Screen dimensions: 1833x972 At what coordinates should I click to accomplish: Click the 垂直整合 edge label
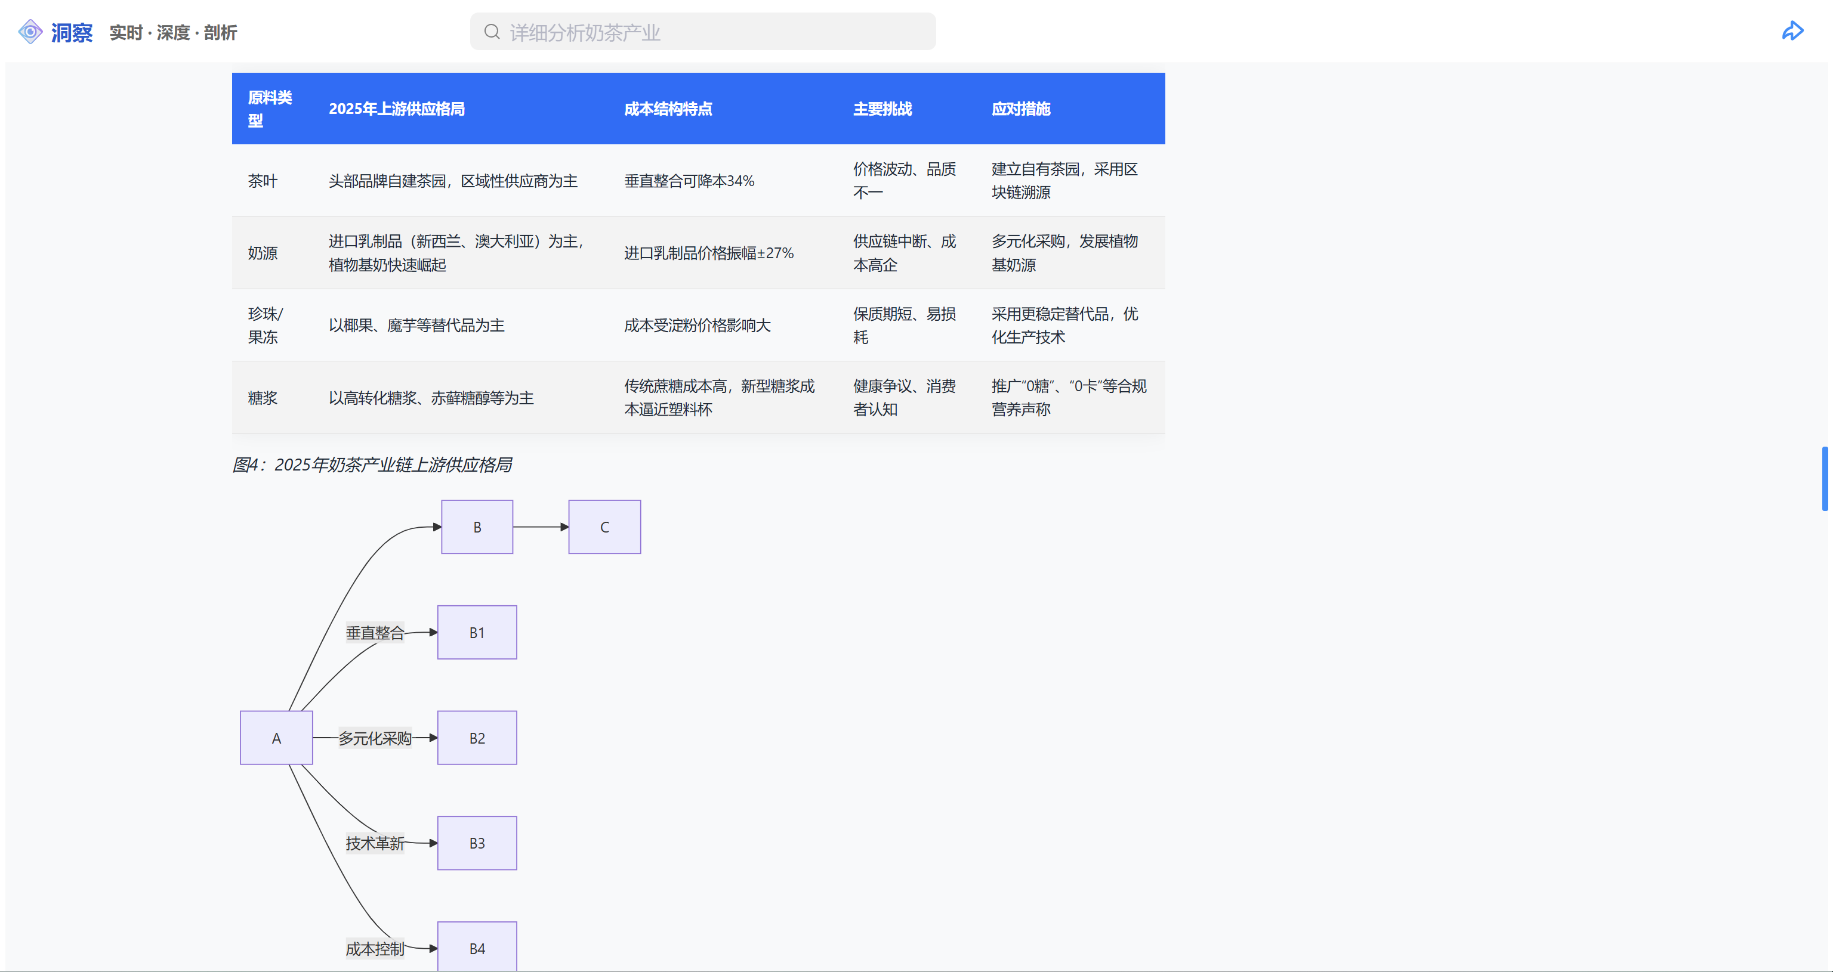pyautogui.click(x=375, y=633)
